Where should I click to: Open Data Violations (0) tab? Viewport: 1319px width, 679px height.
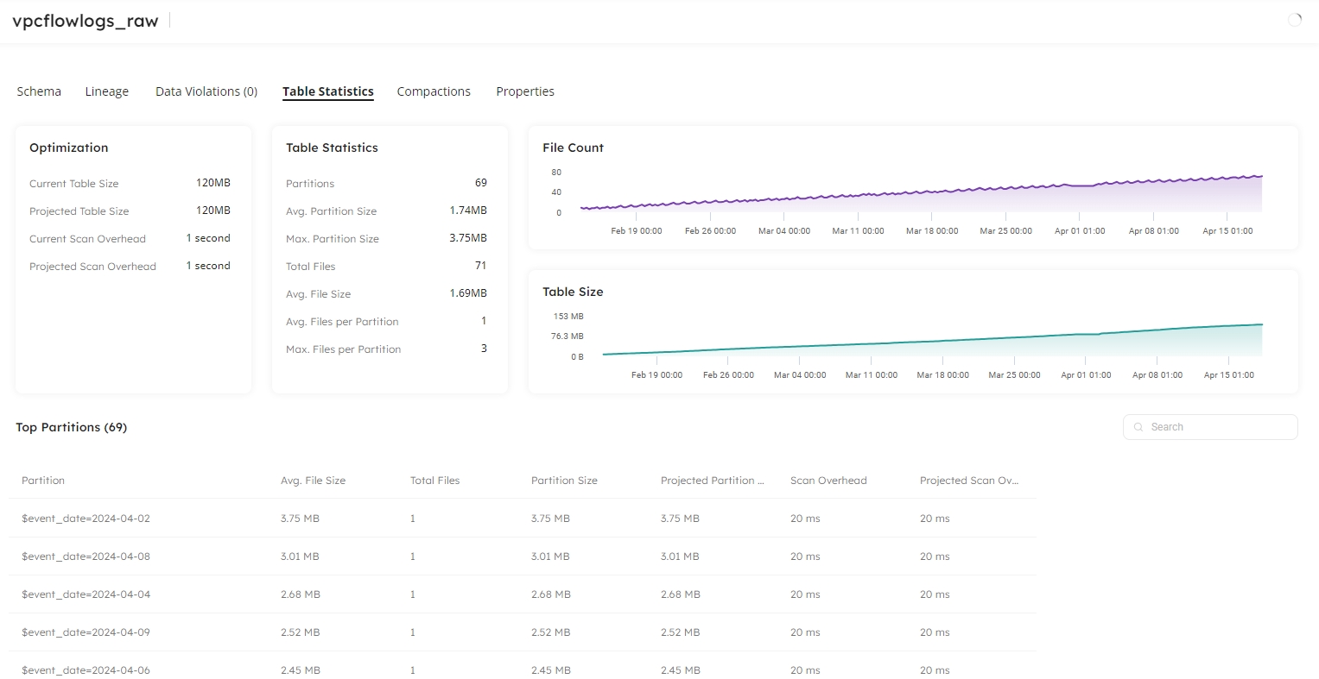point(206,91)
